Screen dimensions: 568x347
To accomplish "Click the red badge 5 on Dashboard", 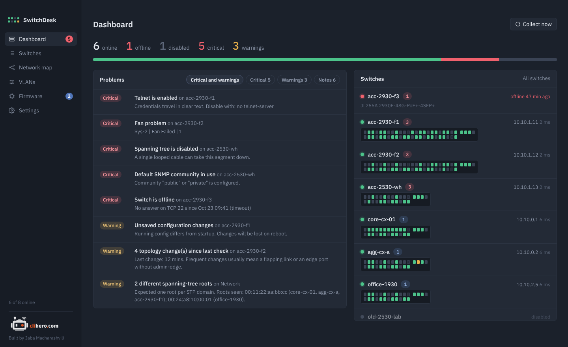I will (x=69, y=39).
